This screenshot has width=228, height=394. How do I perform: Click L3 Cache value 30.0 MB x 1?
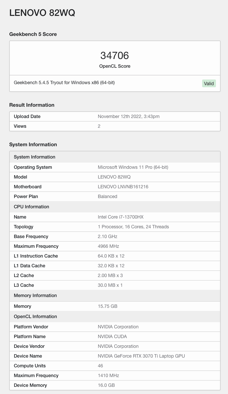(x=110, y=285)
